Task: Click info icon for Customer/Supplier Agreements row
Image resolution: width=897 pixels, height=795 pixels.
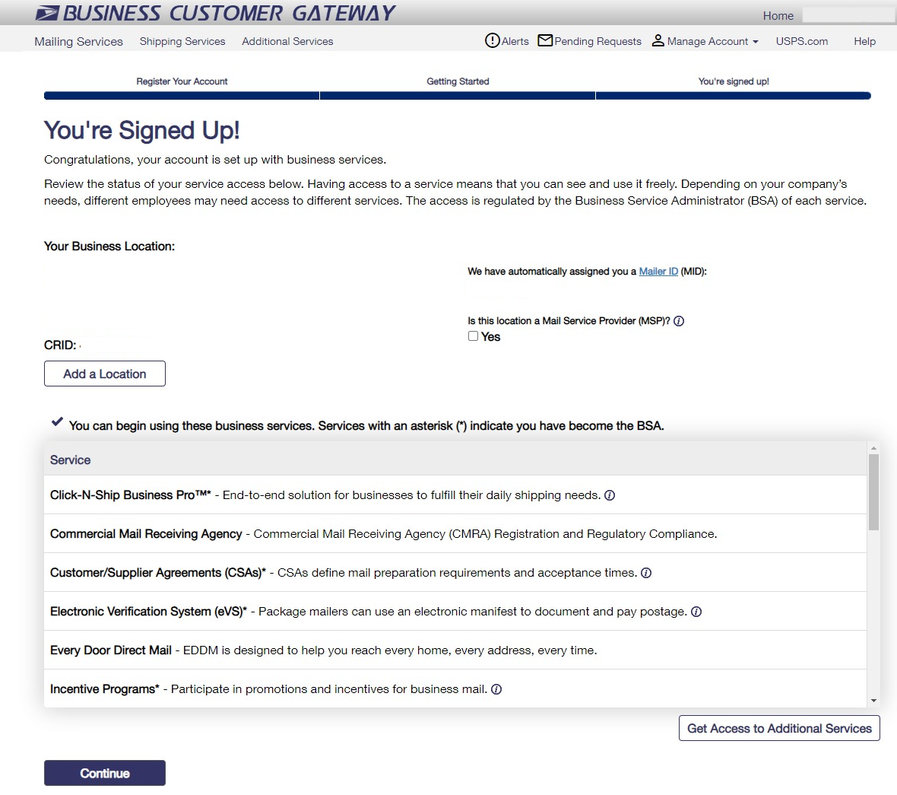Action: pos(646,573)
